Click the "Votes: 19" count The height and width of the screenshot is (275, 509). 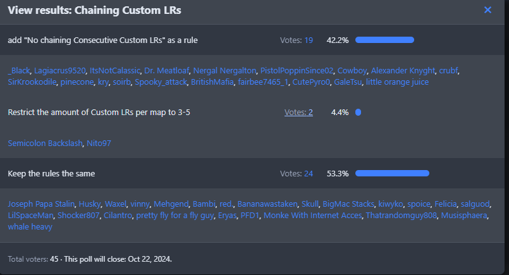coord(297,40)
